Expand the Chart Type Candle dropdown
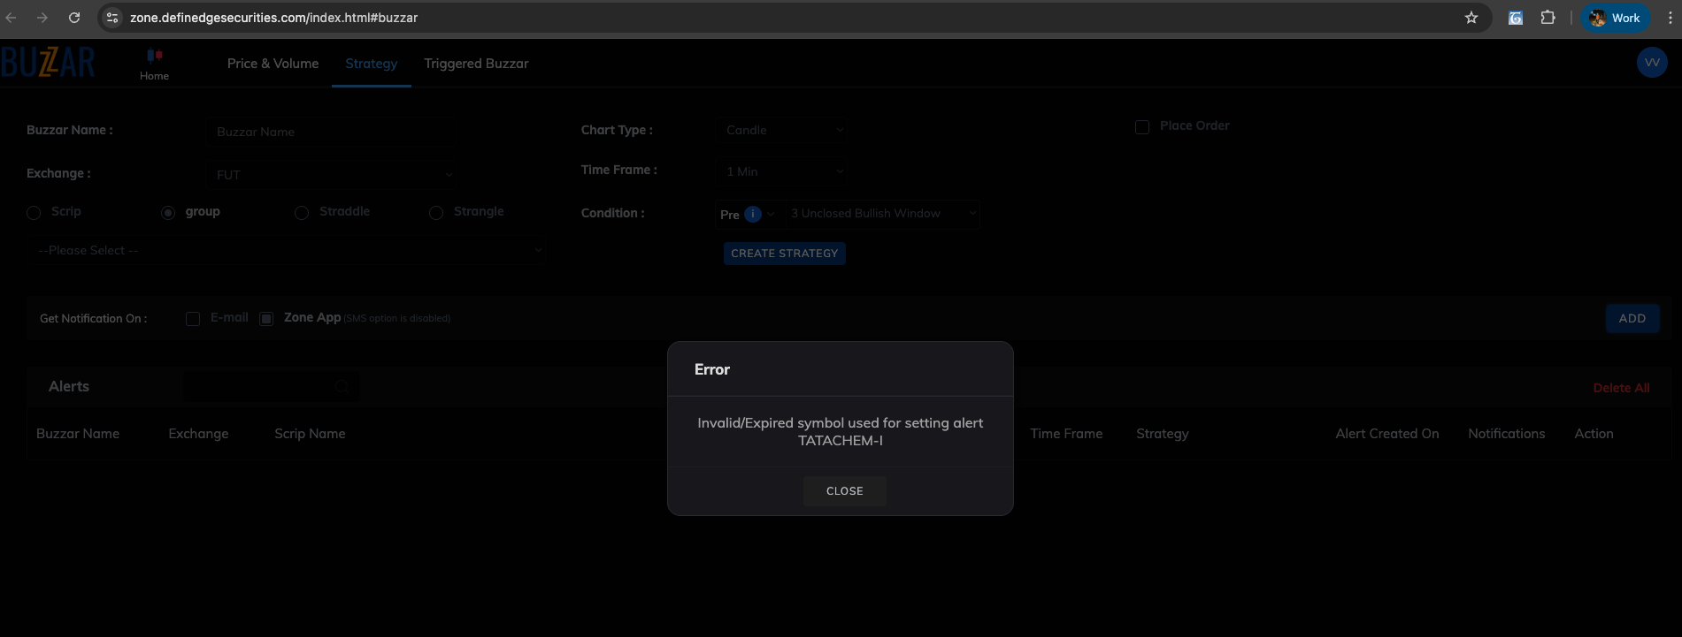 click(x=782, y=130)
